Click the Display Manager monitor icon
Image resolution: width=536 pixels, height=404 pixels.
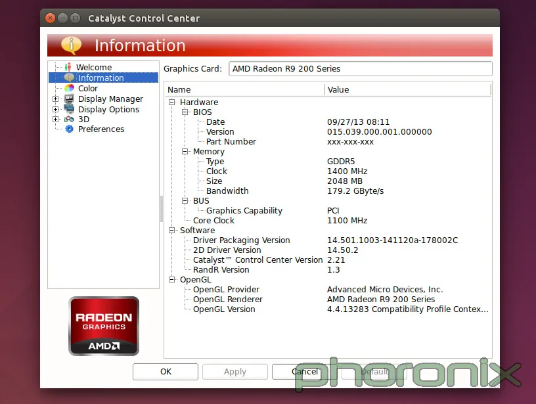(x=69, y=99)
